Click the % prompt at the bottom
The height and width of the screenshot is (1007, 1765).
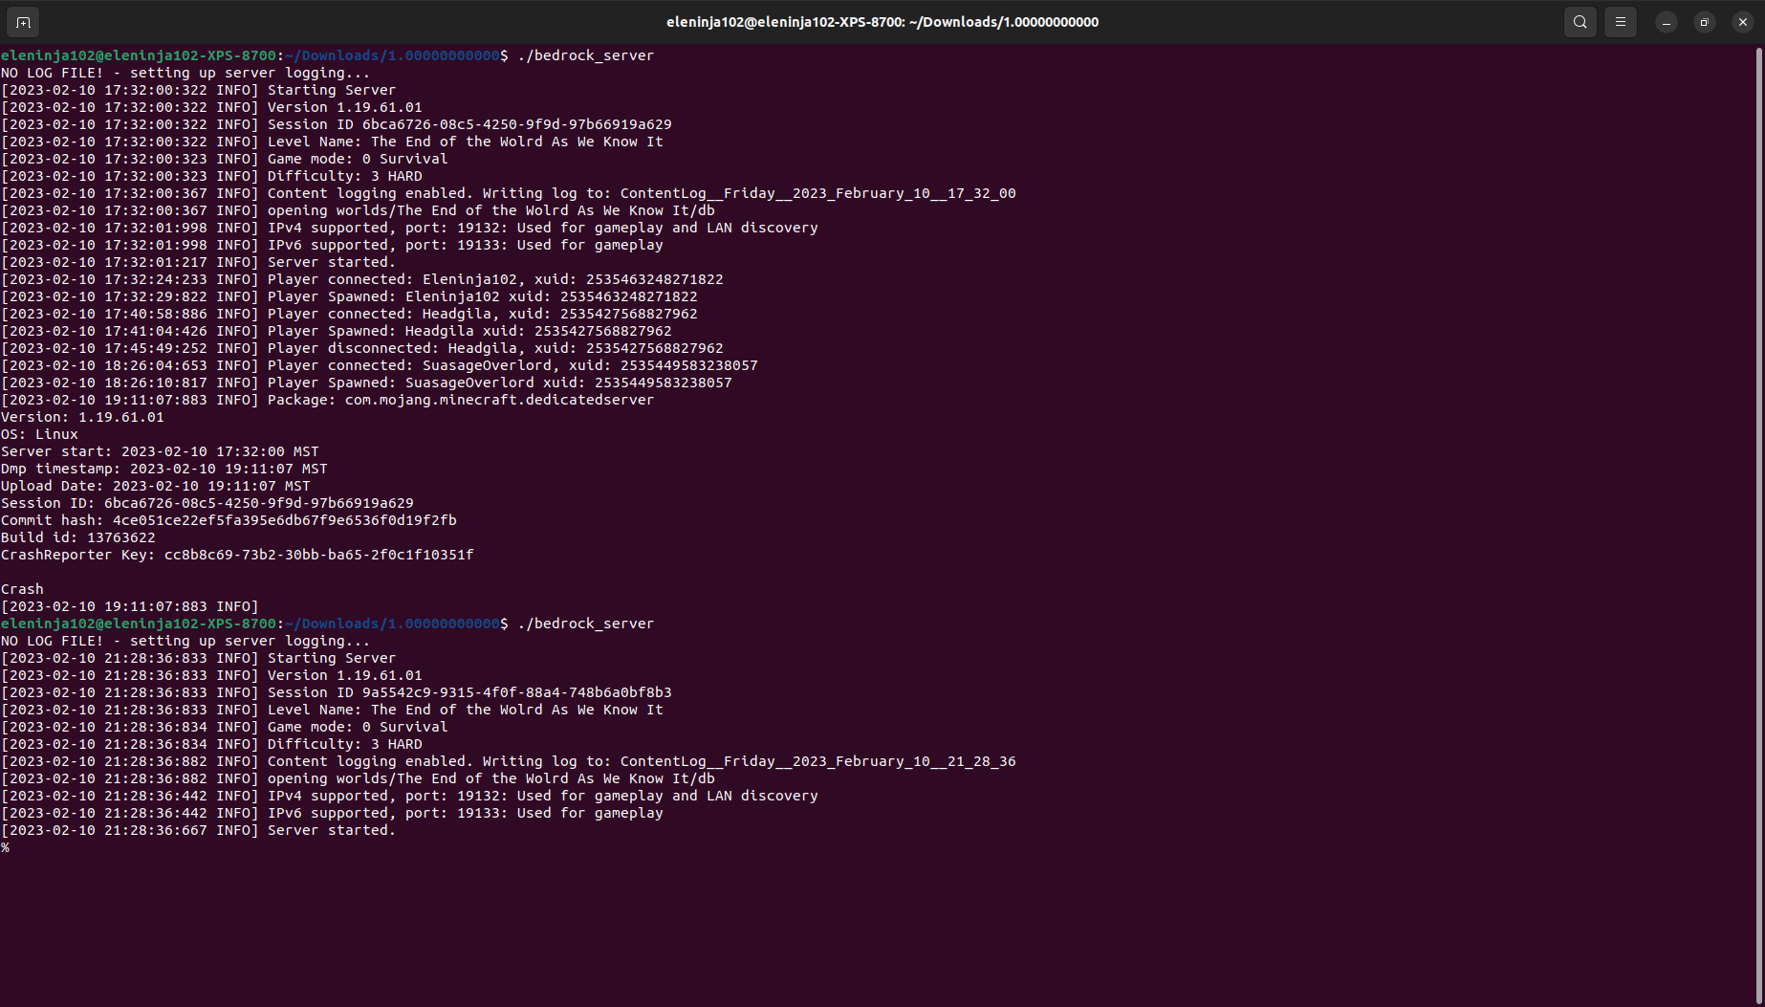(x=6, y=848)
